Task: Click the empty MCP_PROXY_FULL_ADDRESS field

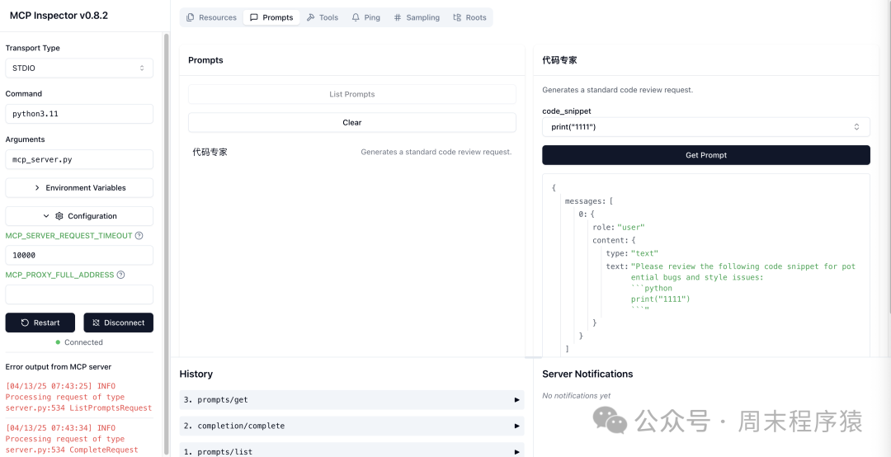Action: (79, 294)
